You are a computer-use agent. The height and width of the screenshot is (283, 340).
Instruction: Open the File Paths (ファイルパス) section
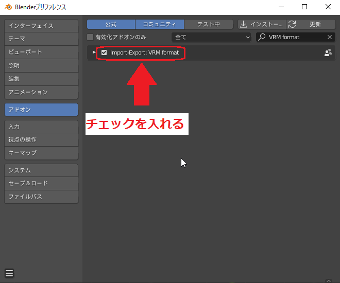click(41, 197)
